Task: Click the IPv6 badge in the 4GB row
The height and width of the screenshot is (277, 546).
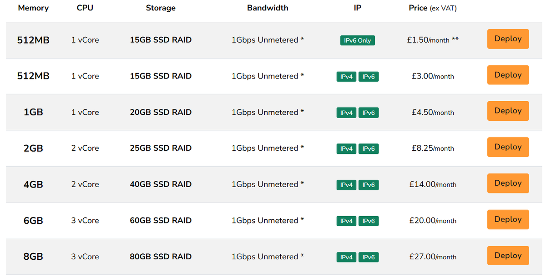Action: pyautogui.click(x=369, y=185)
